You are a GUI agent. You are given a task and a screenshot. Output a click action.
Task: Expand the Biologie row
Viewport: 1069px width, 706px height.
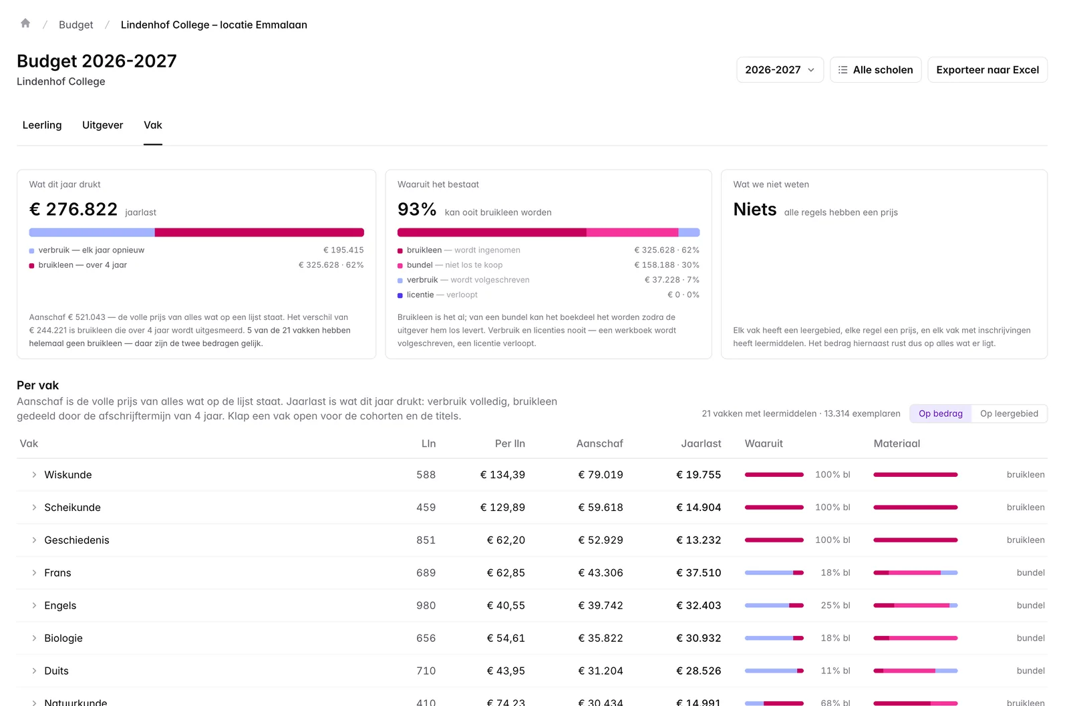[x=34, y=639]
